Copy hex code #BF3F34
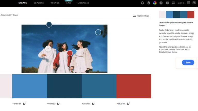The width and height of the screenshot is (198, 111). pos(128,103)
